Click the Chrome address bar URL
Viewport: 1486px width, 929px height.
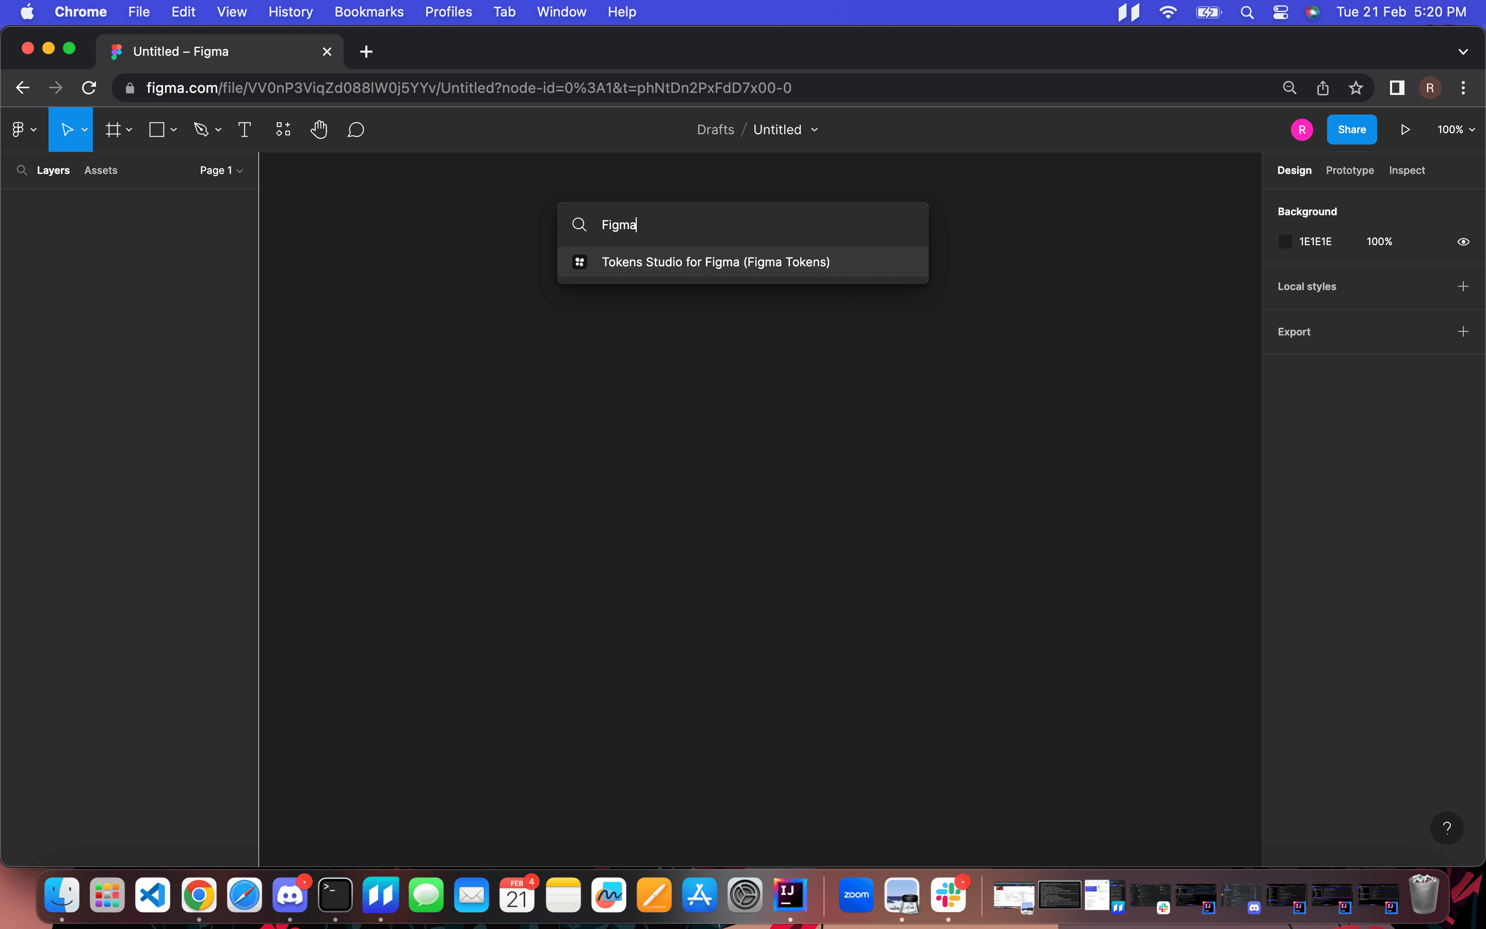469,88
